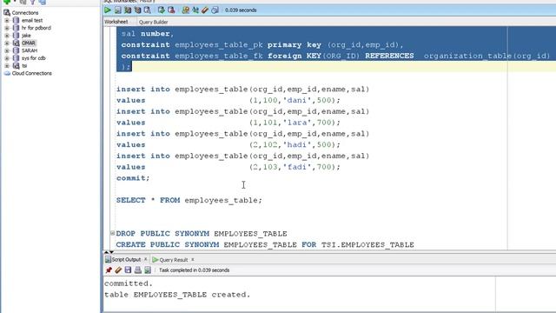556x313 pixels.
Task: Click the 'sal number,' line
Action: [x=148, y=34]
